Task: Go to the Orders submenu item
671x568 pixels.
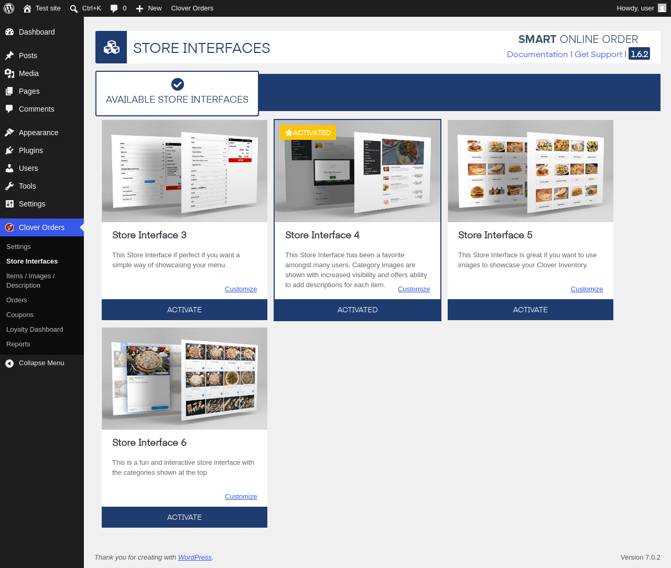Action: pyautogui.click(x=17, y=300)
